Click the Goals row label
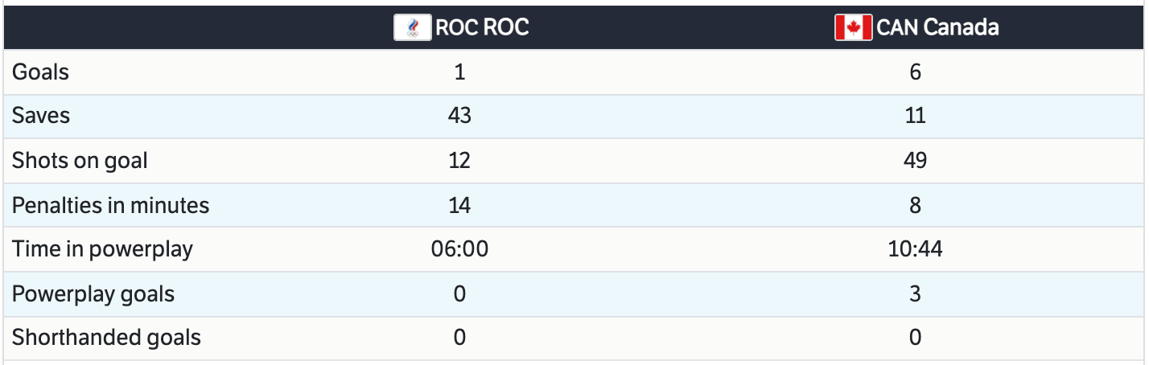Image resolution: width=1149 pixels, height=365 pixels. (x=41, y=72)
